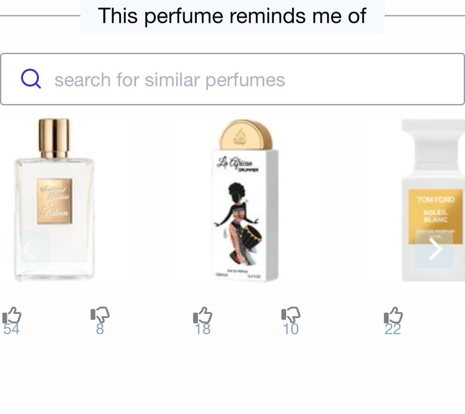Click the 'This perfume reminds me of' heading
Screen dimensions: 465x414
[x=232, y=15]
